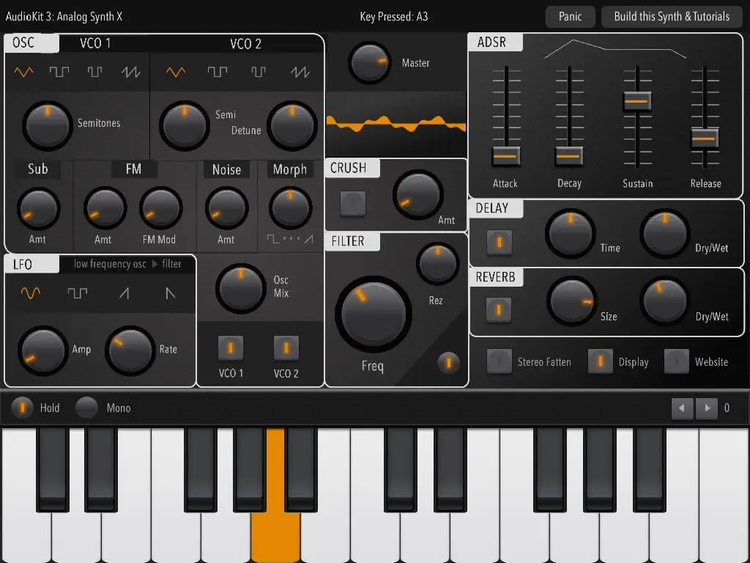Viewport: 750px width, 563px height.
Task: Choose LFO ramp-down sawtooth shape
Action: click(170, 292)
